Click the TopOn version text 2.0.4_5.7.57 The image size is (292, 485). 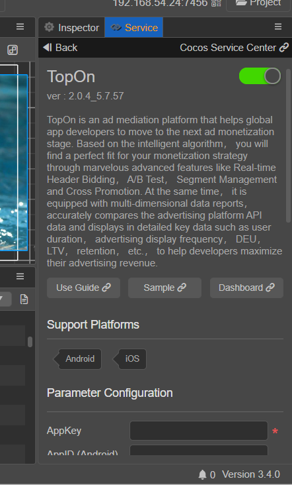click(96, 96)
